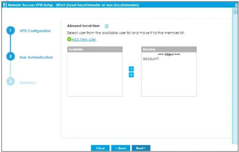
Task: Select account1 in the Member list
Action: (151, 59)
